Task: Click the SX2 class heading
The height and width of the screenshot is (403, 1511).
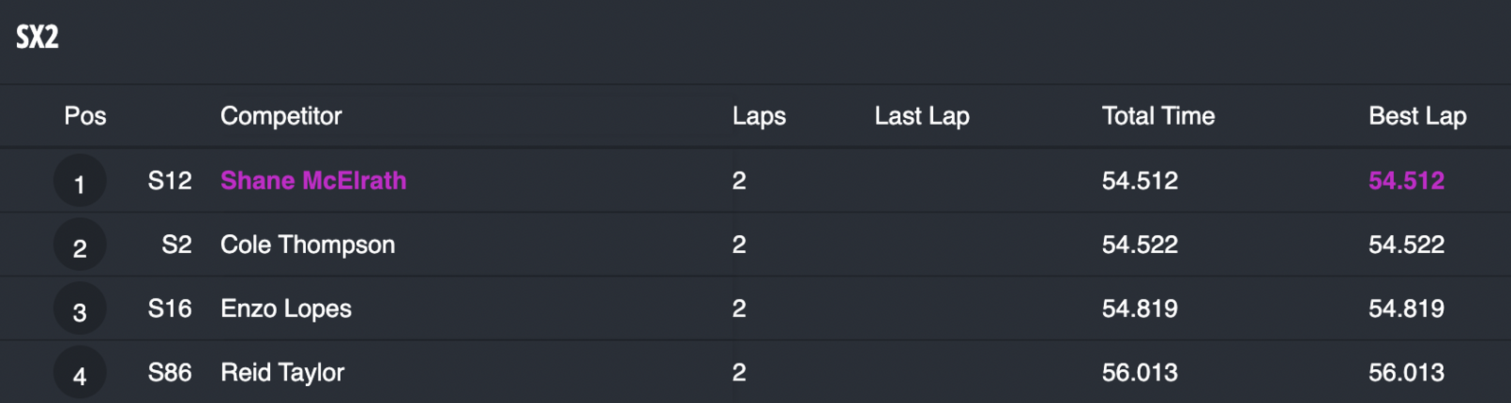Action: point(38,37)
